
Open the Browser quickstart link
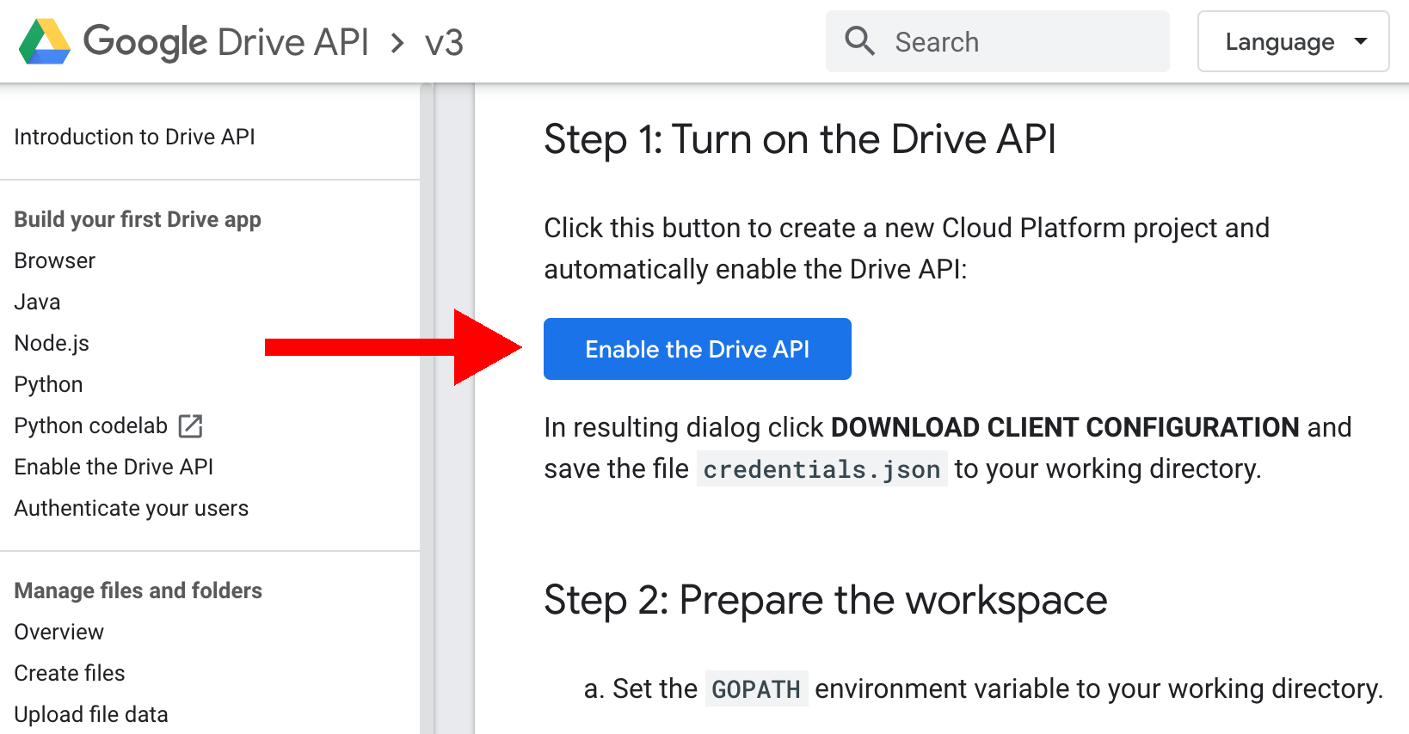pos(55,260)
